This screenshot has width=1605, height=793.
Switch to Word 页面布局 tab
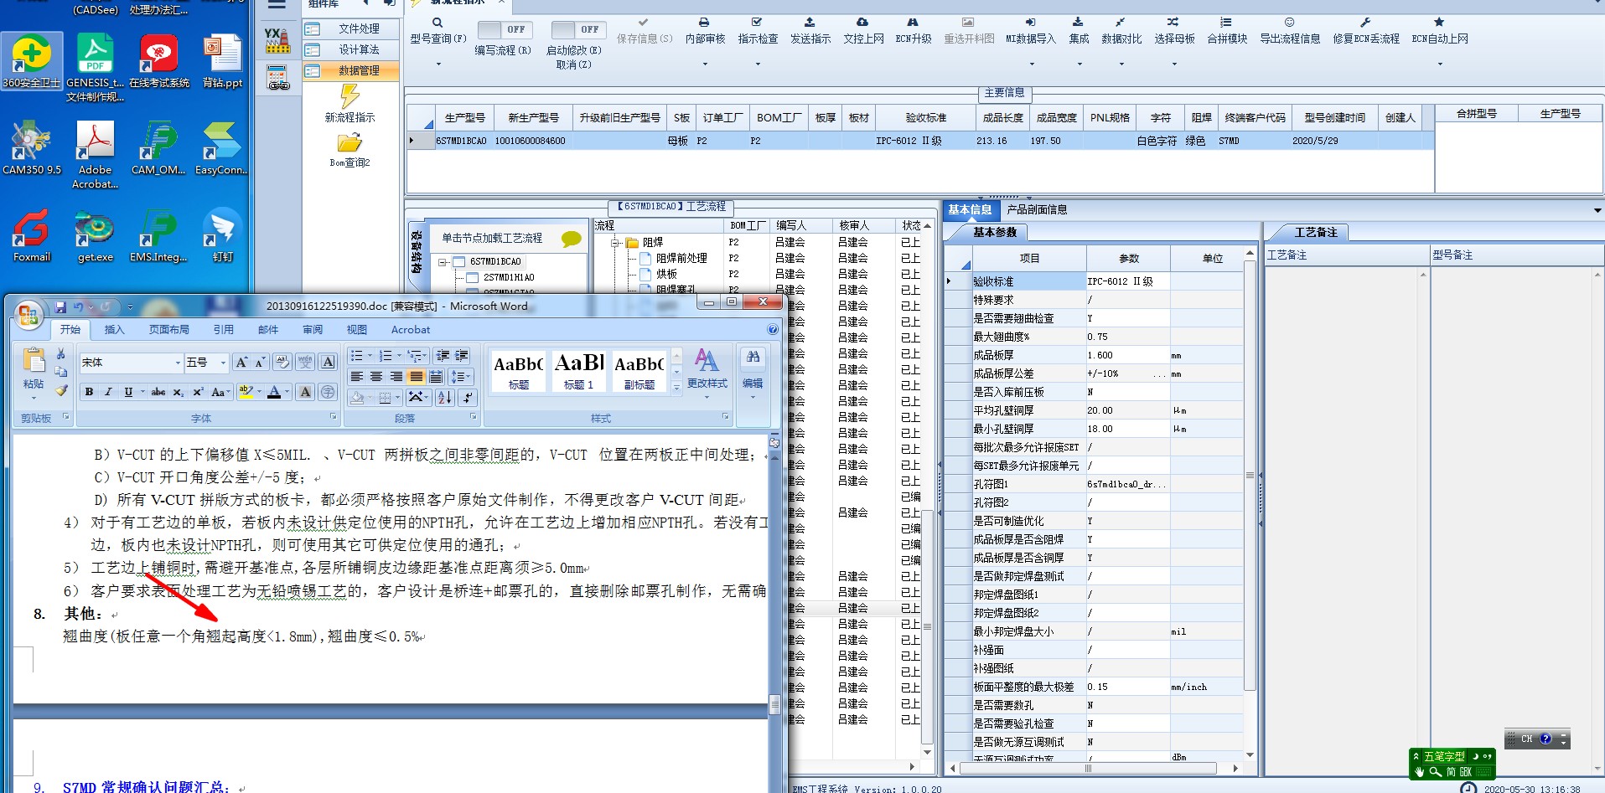click(x=168, y=330)
